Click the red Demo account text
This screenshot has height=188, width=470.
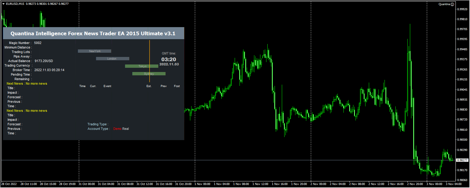pos(117,129)
